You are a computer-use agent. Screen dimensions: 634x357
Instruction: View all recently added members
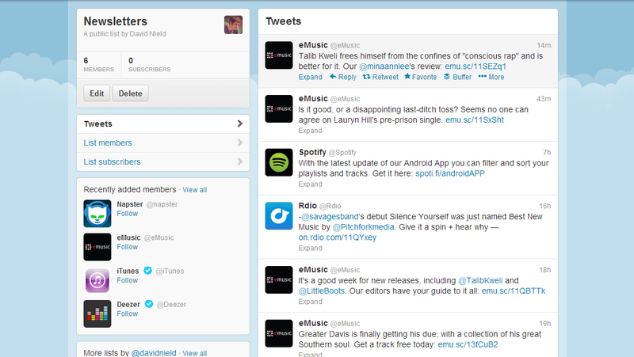pyautogui.click(x=194, y=190)
